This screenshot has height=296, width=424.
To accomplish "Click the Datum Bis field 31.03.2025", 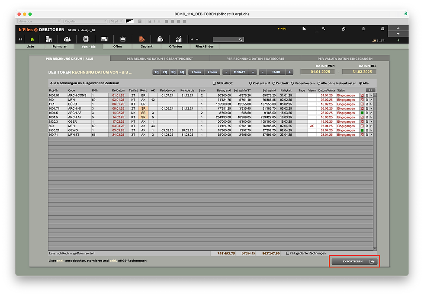I will point(360,72).
